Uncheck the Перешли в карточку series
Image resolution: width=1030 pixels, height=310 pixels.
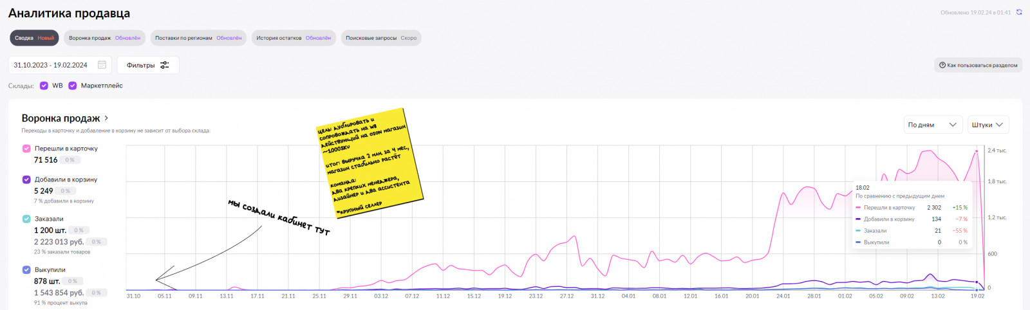click(26, 149)
